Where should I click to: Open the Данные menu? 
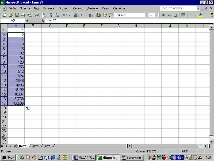92,8
